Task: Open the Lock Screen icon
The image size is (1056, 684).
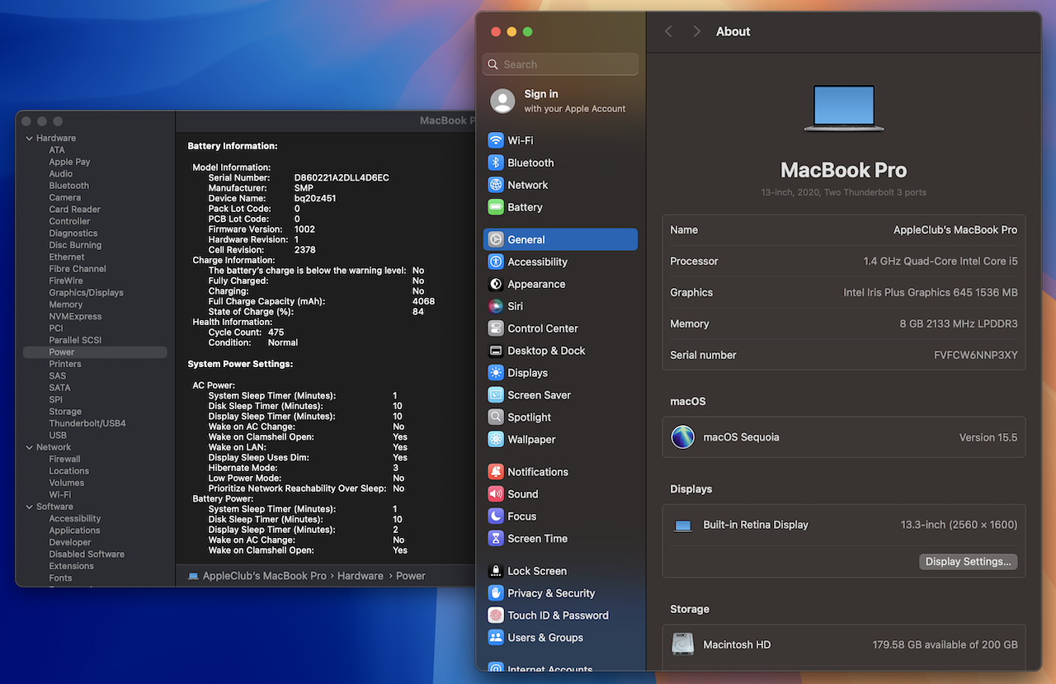Action: [x=496, y=571]
